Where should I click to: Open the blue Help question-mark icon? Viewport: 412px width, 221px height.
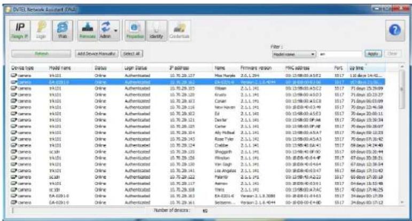395,30
